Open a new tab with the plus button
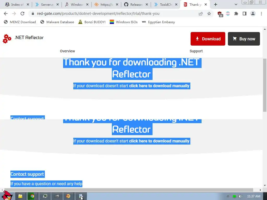This screenshot has width=267, height=200. point(216,5)
